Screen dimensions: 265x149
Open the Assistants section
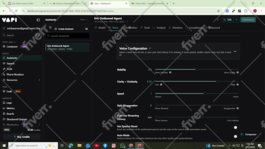tap(22, 58)
